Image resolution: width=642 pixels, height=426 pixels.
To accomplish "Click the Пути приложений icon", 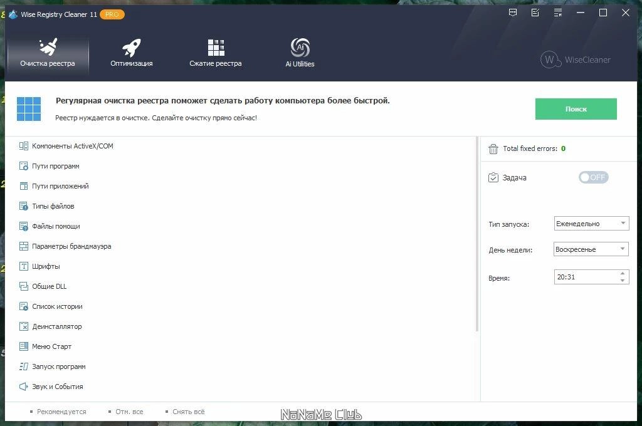I will click(24, 186).
